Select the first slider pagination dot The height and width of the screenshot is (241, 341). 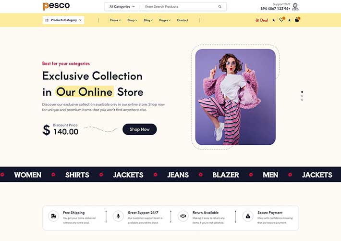pyautogui.click(x=302, y=91)
